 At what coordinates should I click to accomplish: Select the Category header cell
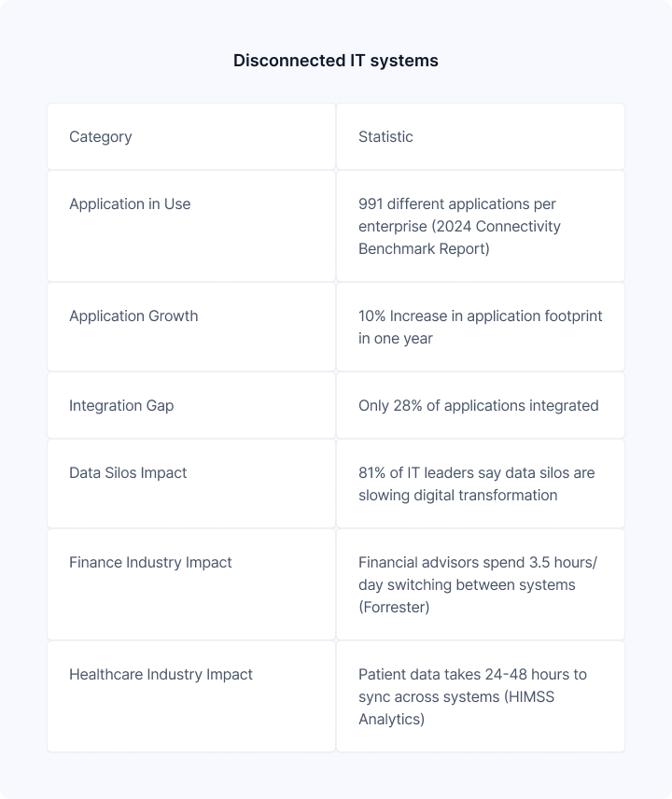coord(191,136)
